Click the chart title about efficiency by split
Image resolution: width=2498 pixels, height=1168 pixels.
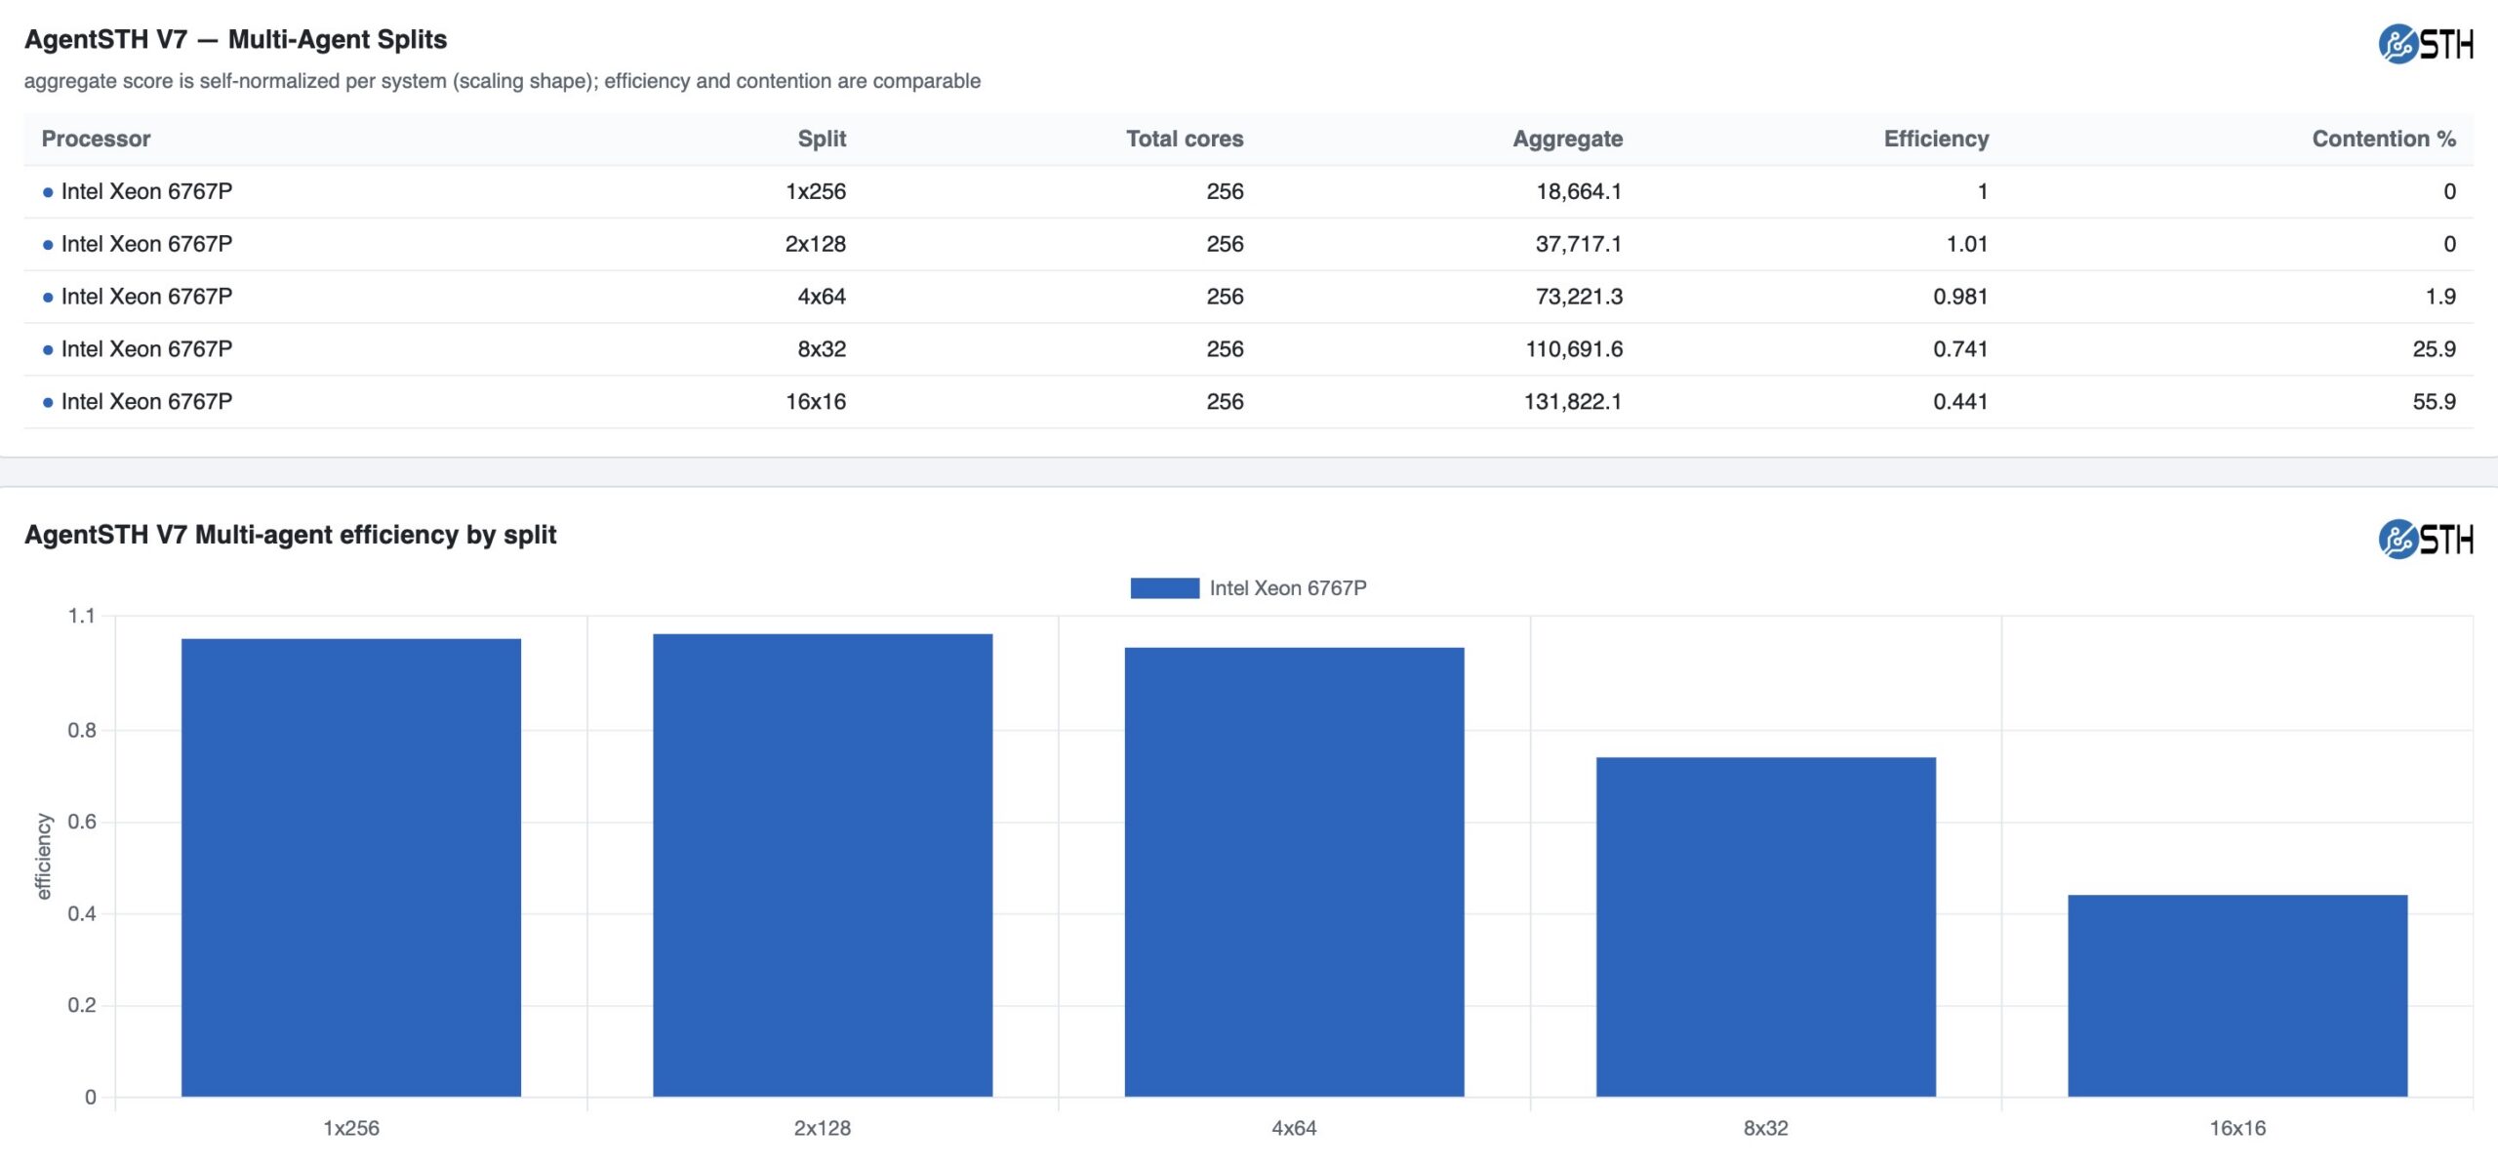291,535
